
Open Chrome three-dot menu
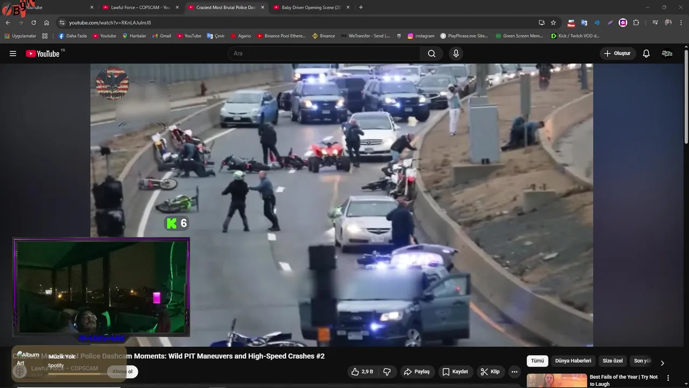(x=681, y=23)
